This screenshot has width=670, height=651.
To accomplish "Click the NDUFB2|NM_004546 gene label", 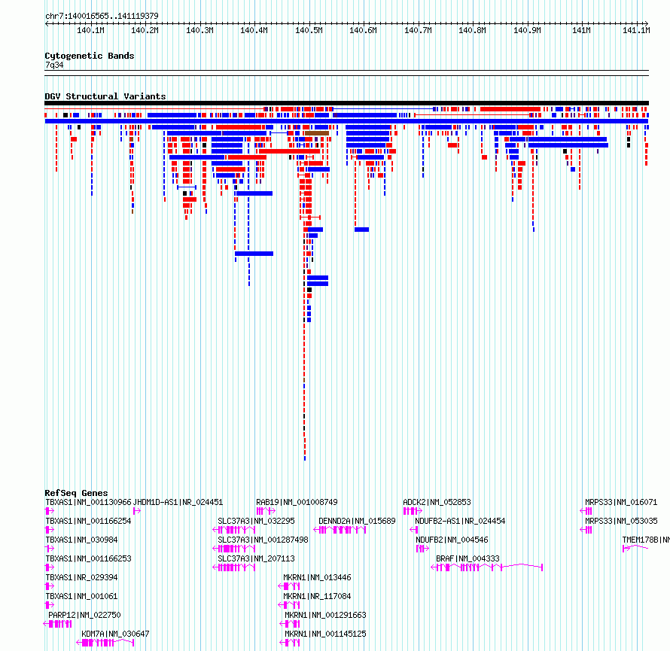I will (x=452, y=540).
